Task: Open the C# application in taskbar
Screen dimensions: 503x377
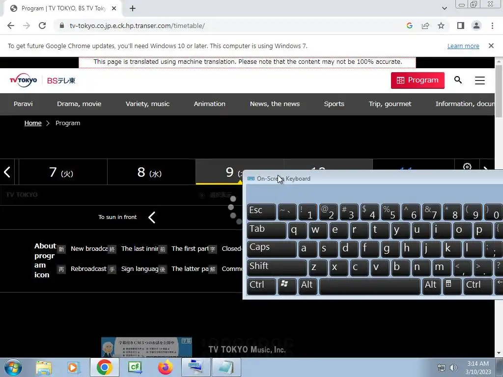Action: (135, 367)
